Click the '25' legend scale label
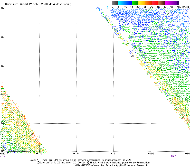Screen dimensions: 190x167 145,7
